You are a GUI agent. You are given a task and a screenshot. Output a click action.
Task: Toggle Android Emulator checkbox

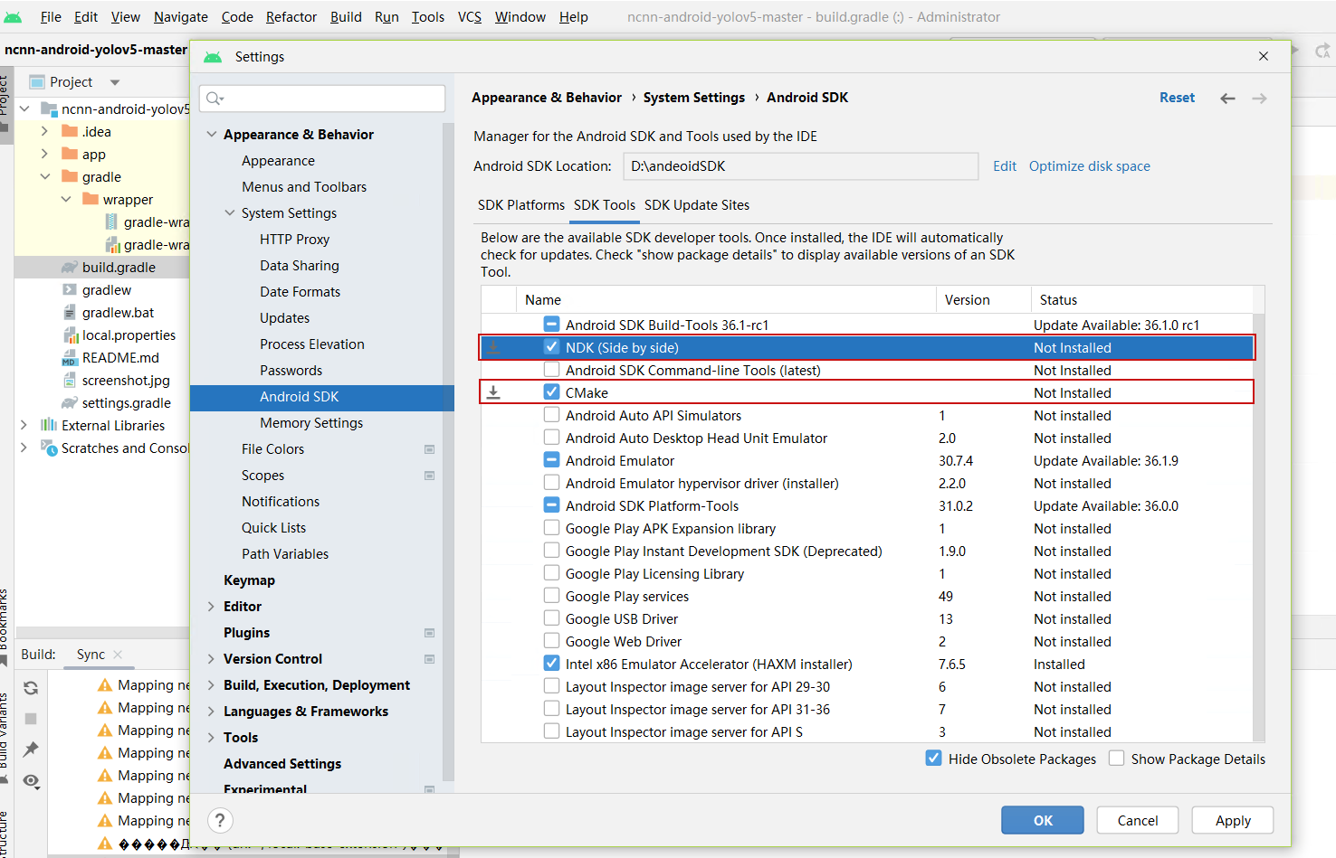tap(551, 460)
